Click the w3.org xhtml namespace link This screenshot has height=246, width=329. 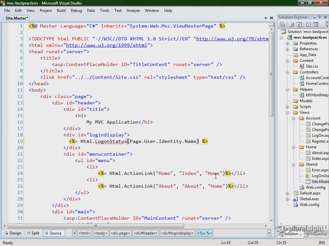pyautogui.click(x=106, y=45)
